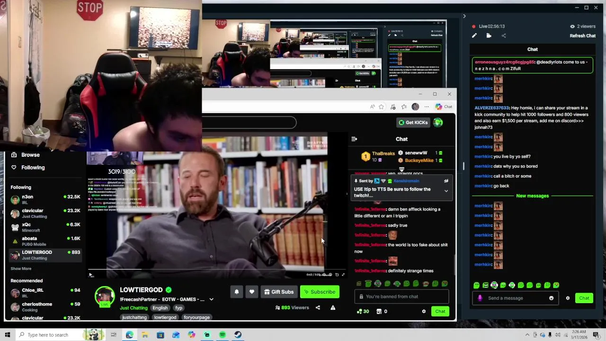
Task: Click Refresh Chat in stream panel
Action: (x=582, y=36)
